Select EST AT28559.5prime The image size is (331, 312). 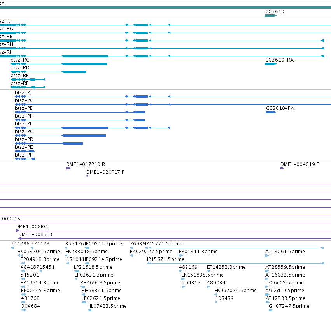(x=285, y=267)
